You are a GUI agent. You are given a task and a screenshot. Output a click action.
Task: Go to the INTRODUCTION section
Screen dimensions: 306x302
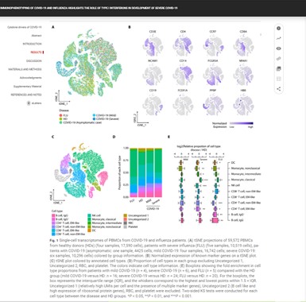pyautogui.click(x=32, y=44)
